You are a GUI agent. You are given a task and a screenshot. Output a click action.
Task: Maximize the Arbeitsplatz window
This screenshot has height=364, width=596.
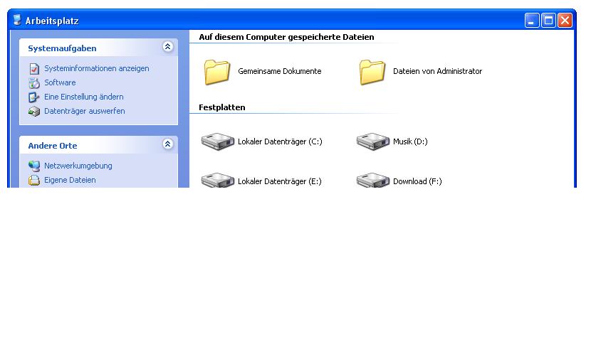548,20
